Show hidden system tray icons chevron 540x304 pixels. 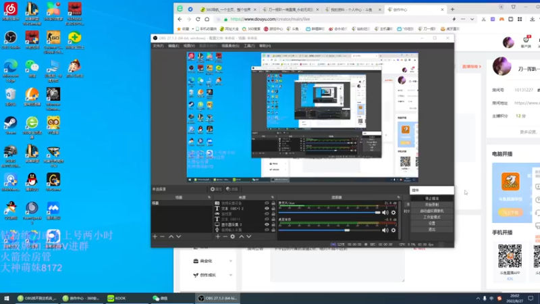(x=478, y=299)
